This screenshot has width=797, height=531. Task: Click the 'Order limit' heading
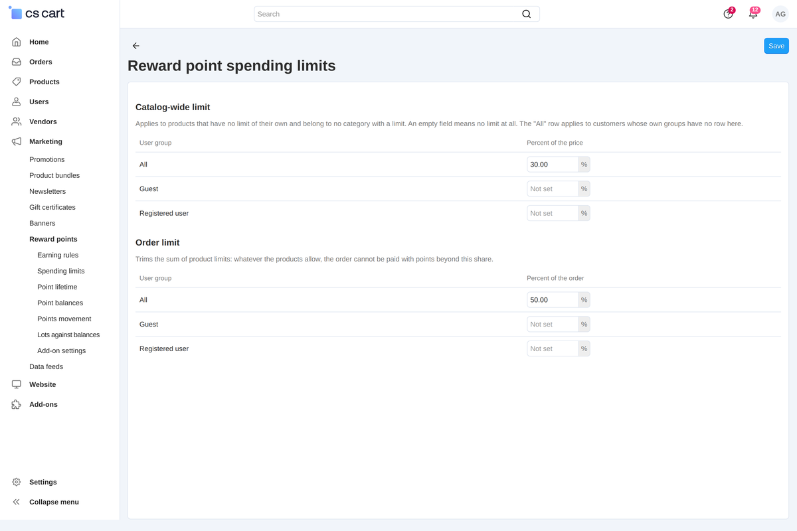click(157, 242)
